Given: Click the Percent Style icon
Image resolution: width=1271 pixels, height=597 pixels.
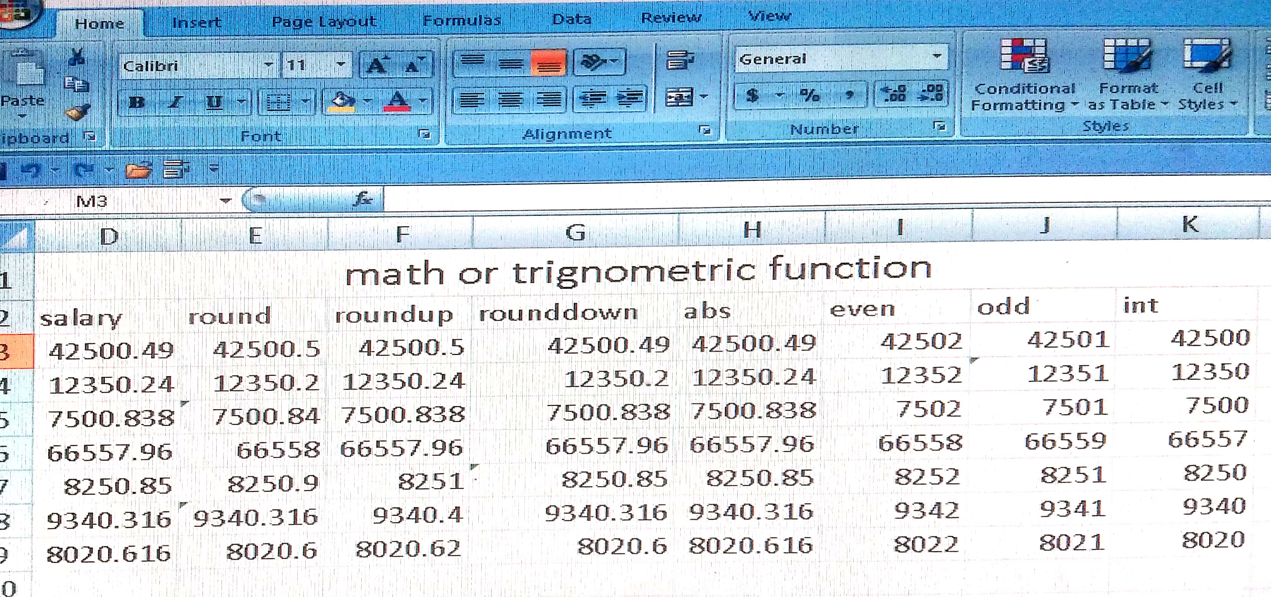Looking at the screenshot, I should click(809, 94).
